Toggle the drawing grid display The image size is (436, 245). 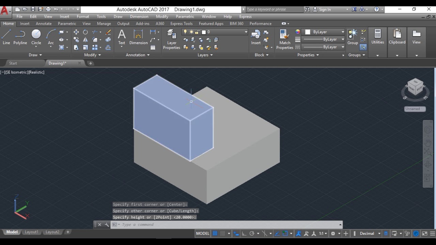click(215, 233)
